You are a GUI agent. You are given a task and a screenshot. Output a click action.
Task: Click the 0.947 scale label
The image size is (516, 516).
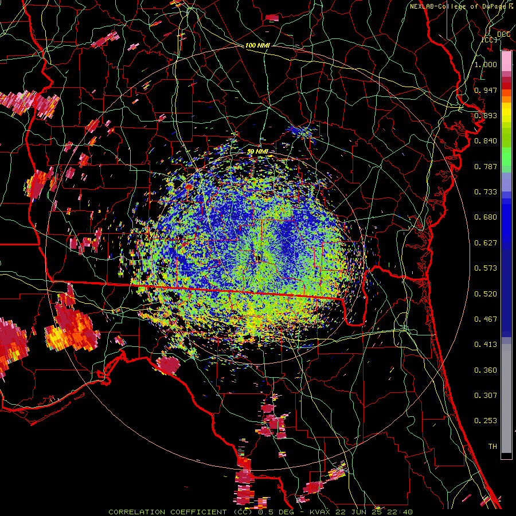click(x=486, y=90)
